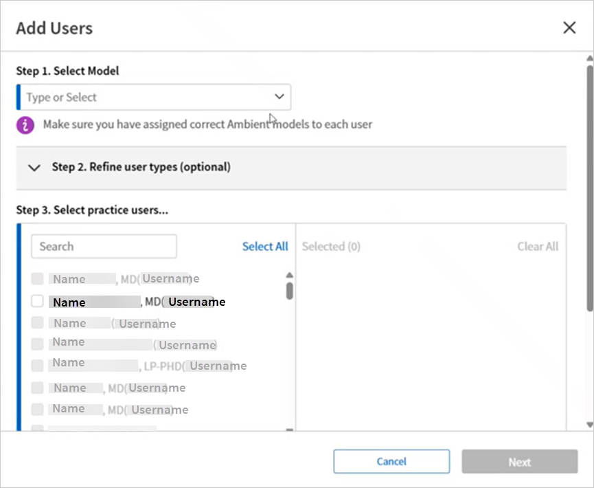This screenshot has width=594, height=488.
Task: Tick the first user's checkbox in list
Action: (38, 279)
